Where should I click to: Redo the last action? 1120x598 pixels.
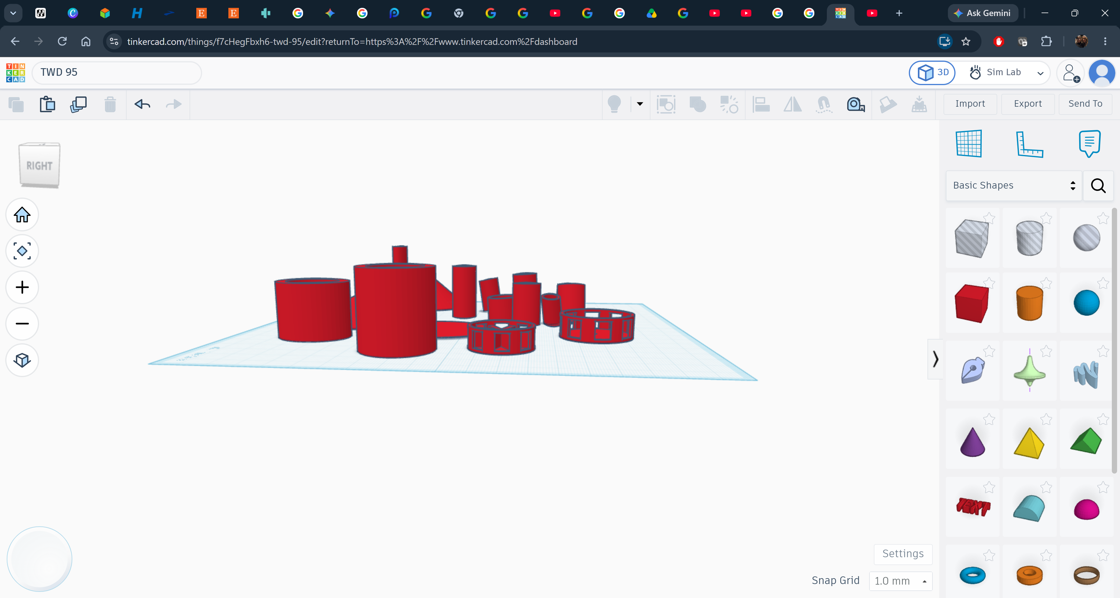(174, 104)
